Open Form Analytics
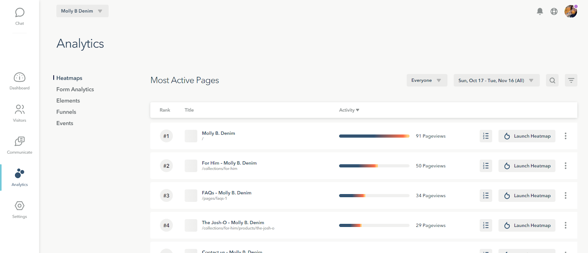588x253 pixels. (x=75, y=89)
